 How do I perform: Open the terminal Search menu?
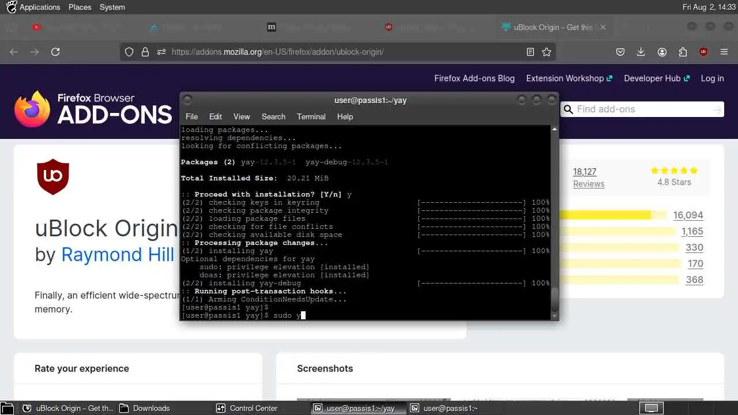[273, 116]
